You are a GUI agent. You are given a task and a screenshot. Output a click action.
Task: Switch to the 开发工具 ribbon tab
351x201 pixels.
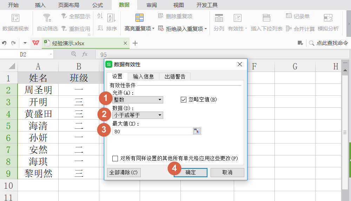[207, 5]
